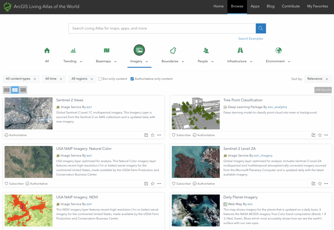Viewport: 334px width, 230px height.
Task: Open USA NAIP Natural Color details icon
Action: click(x=146, y=184)
